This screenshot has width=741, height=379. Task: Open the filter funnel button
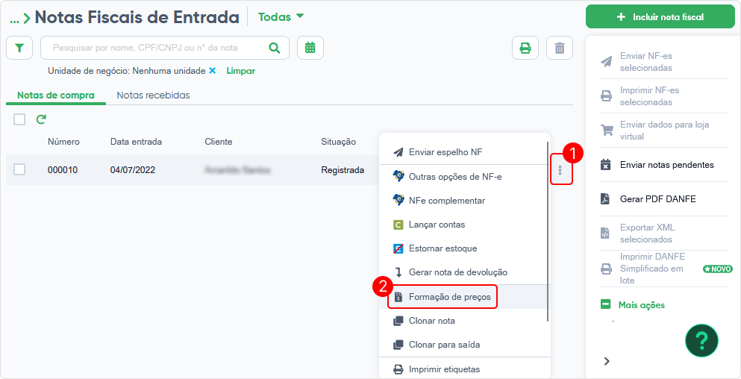point(19,48)
